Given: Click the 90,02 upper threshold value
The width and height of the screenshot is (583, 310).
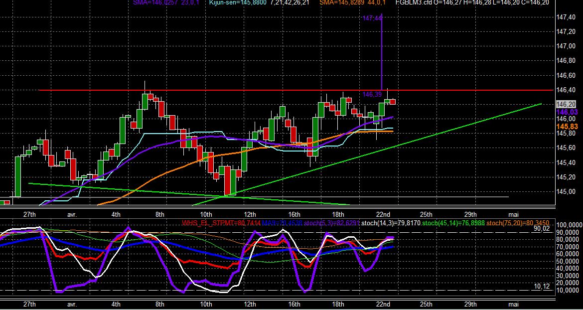Looking at the screenshot, I should click(x=541, y=229).
